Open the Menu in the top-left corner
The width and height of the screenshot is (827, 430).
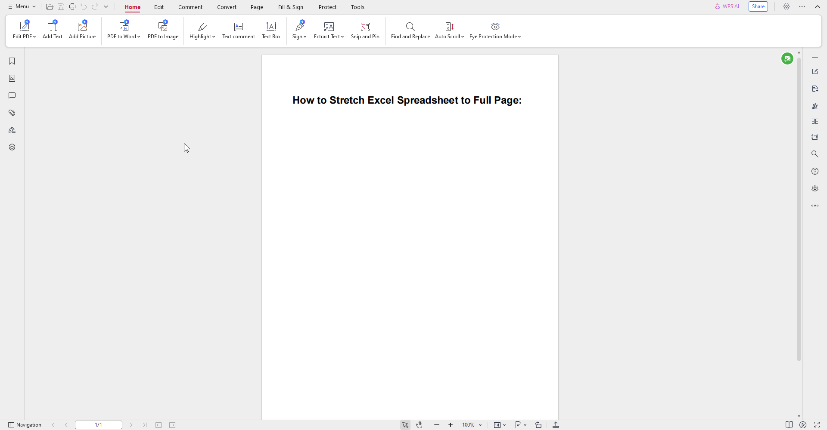coord(22,6)
